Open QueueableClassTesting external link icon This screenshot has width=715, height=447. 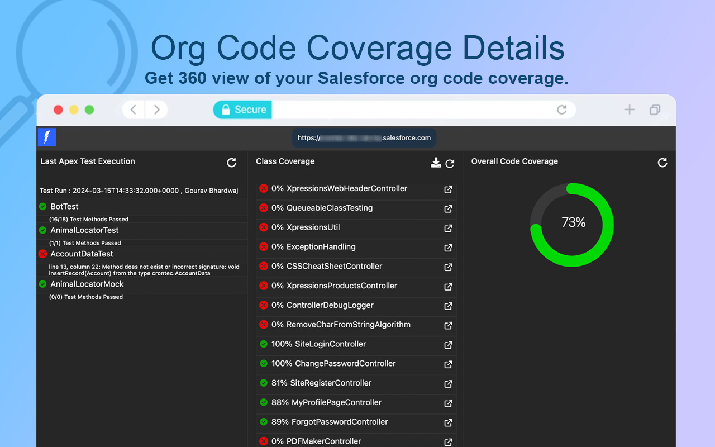pyautogui.click(x=448, y=209)
